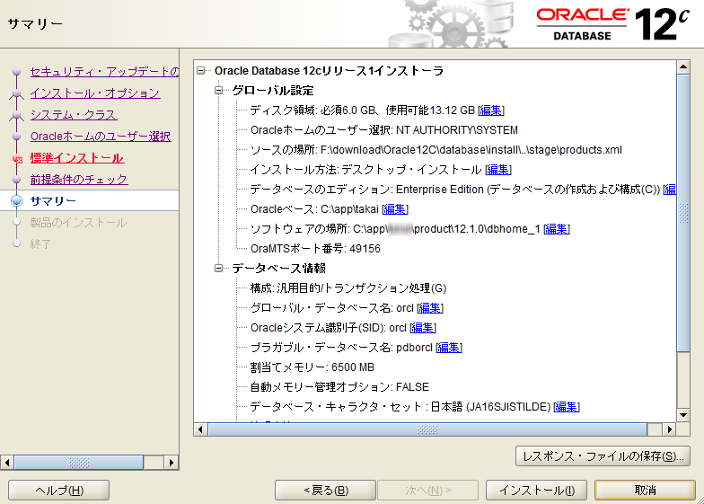Cancel the installer with 取消 button
The image size is (704, 504).
[x=645, y=491]
